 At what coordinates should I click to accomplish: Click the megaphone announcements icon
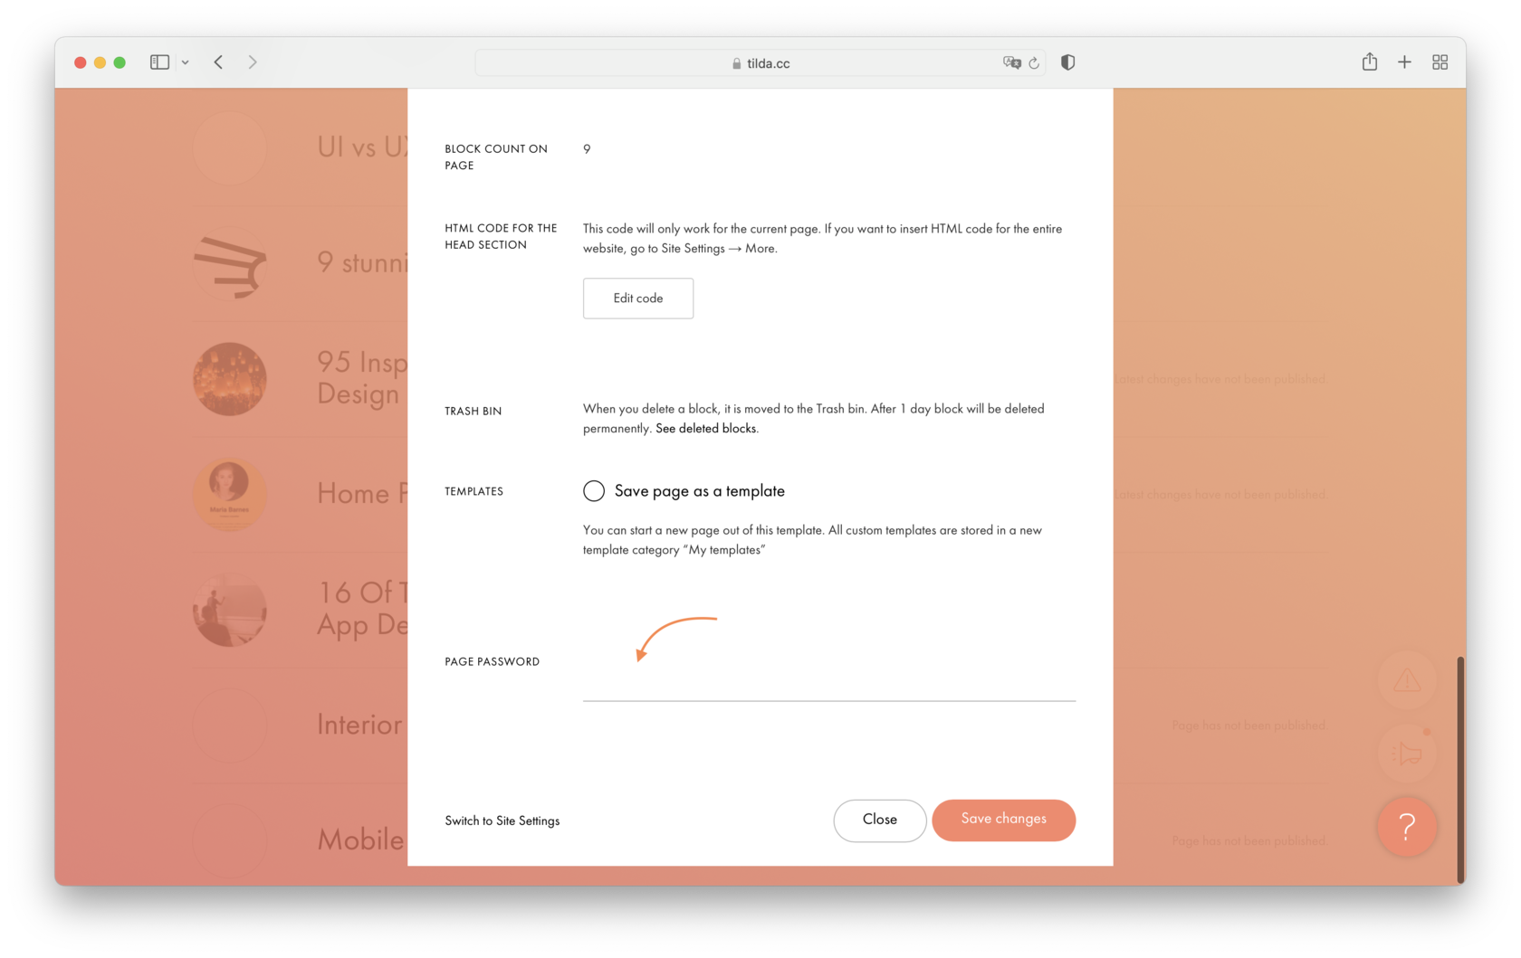coord(1407,754)
